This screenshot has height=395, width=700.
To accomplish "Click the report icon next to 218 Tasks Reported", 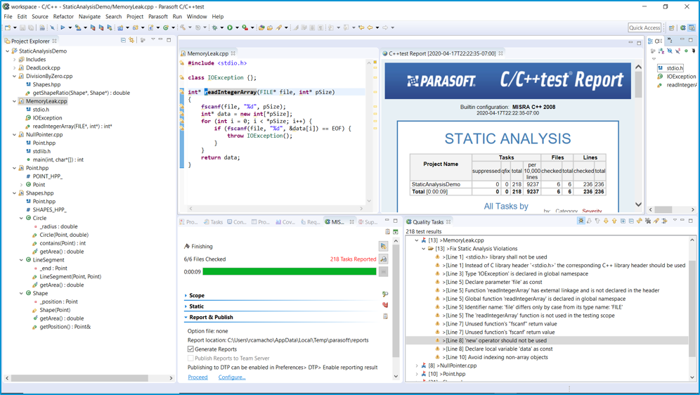I will (383, 259).
